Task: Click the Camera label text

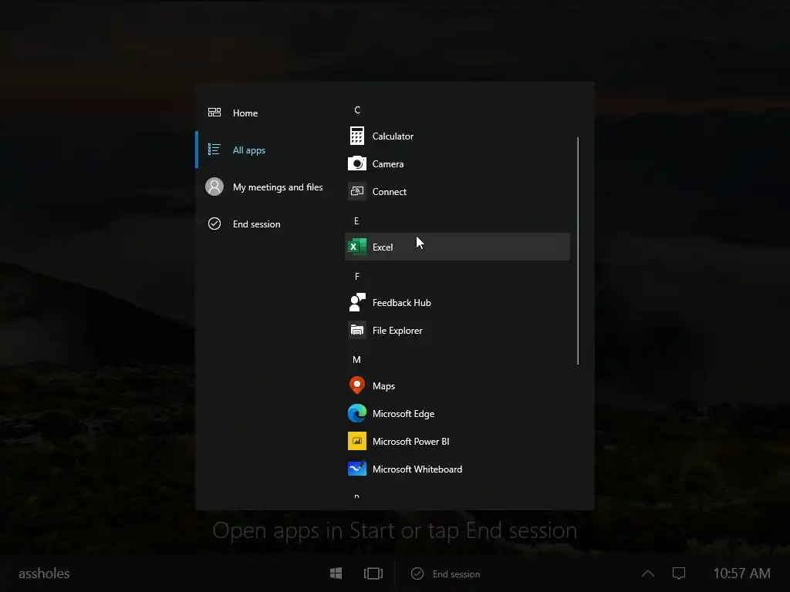Action: (x=388, y=164)
